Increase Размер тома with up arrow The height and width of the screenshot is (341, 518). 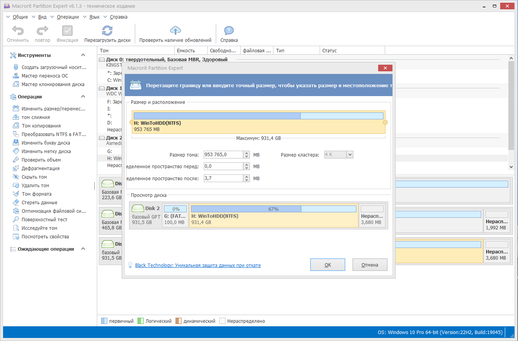tap(247, 153)
